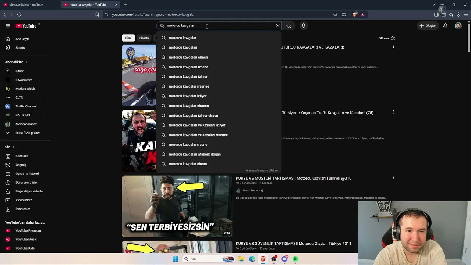Open the KAYmmmm subscription channel
This screenshot has width=471, height=265.
click(x=25, y=80)
